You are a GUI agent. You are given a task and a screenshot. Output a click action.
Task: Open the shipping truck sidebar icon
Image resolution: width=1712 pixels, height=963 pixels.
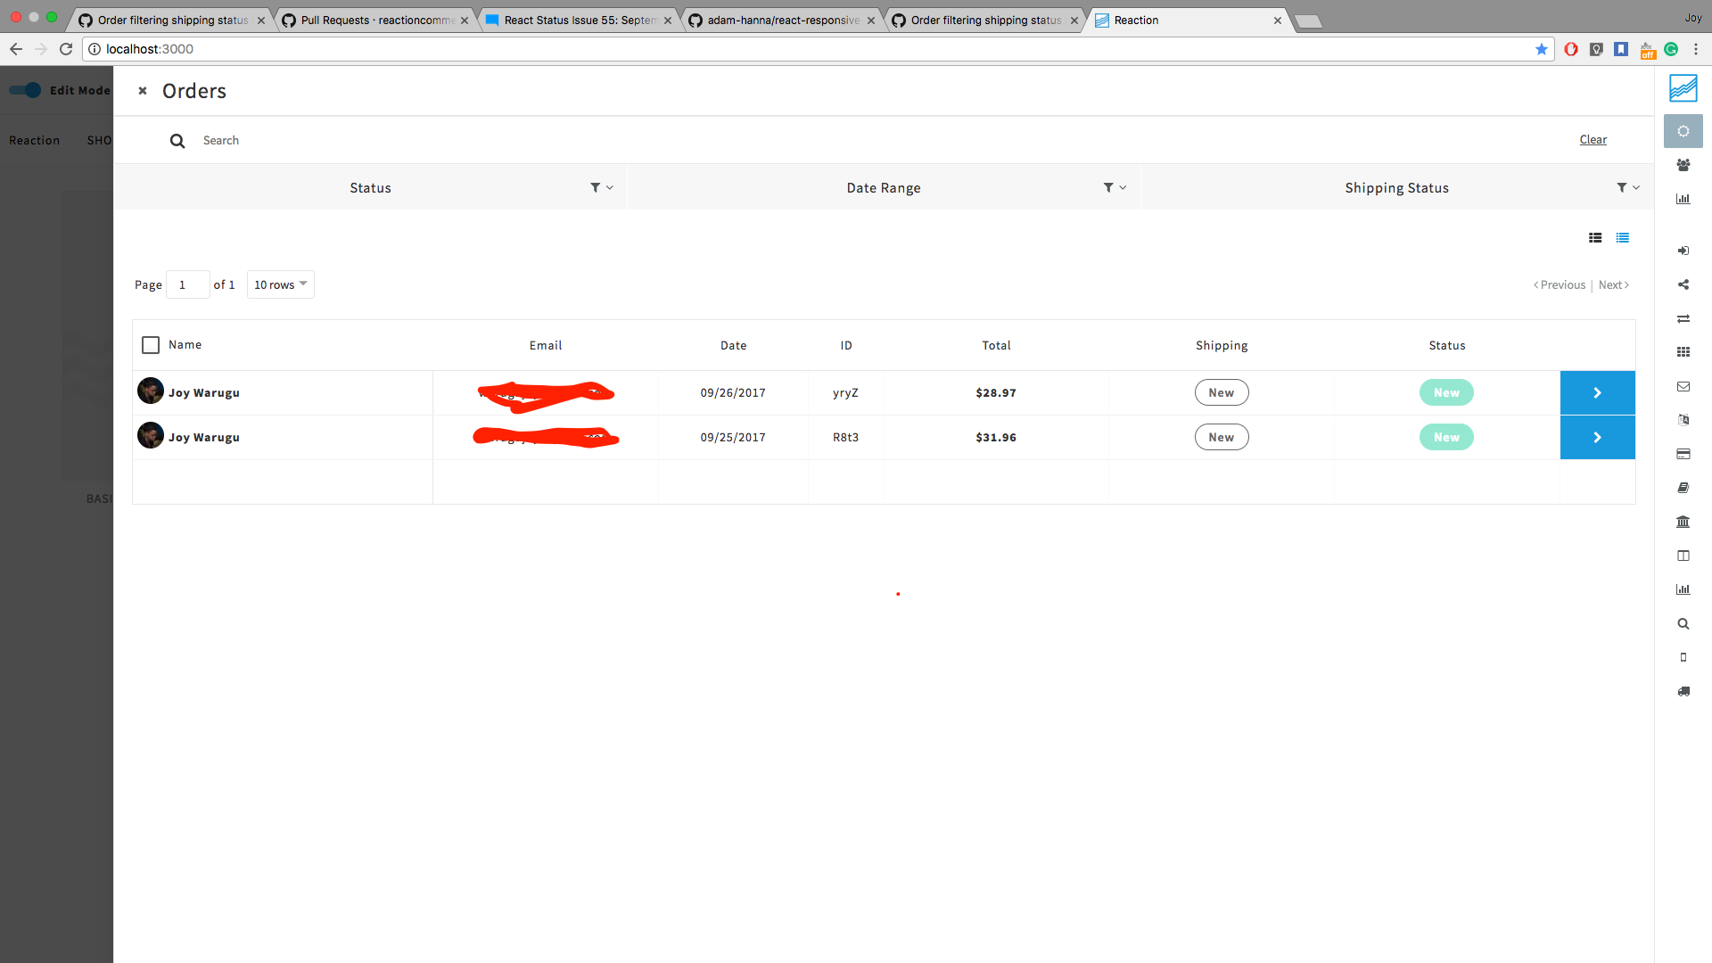[1683, 691]
